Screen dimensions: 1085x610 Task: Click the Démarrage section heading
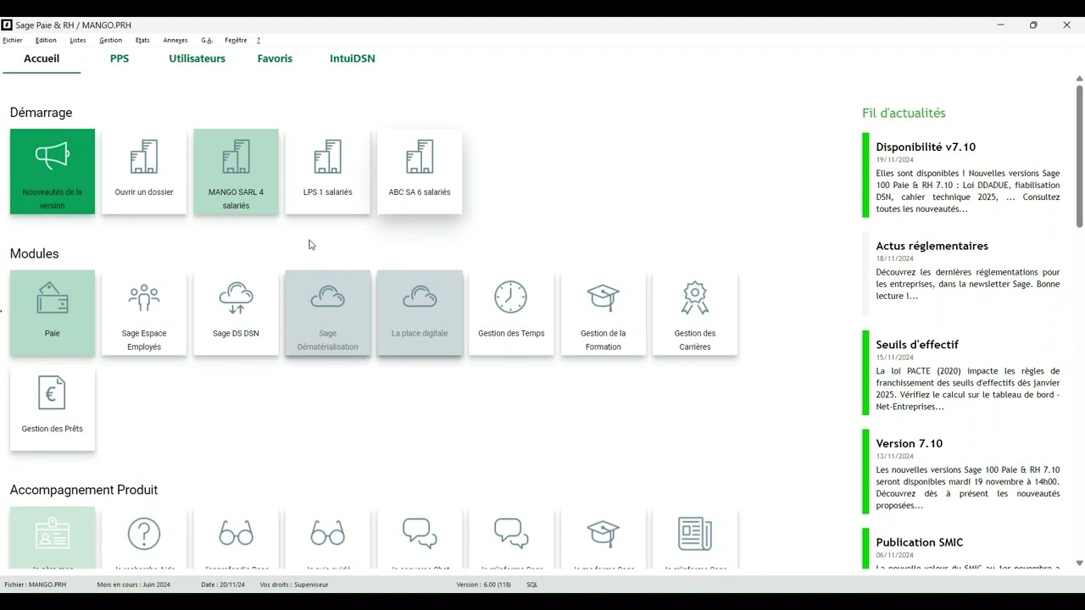pos(41,113)
